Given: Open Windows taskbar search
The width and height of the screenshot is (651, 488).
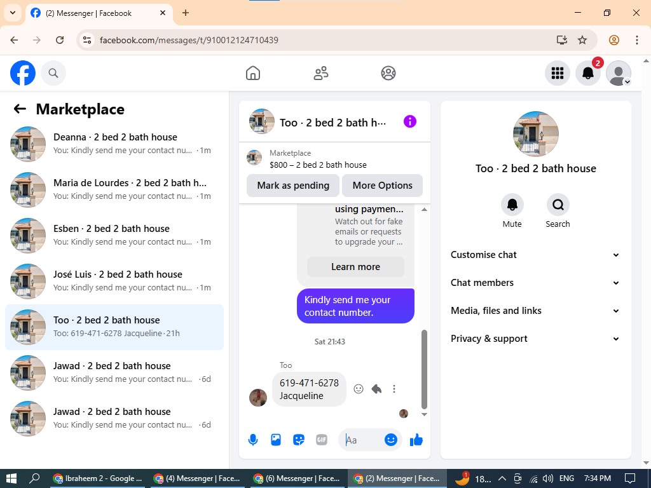Looking at the screenshot, I should click(x=34, y=478).
